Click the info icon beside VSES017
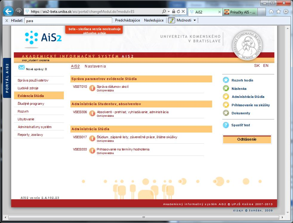 click(92, 138)
